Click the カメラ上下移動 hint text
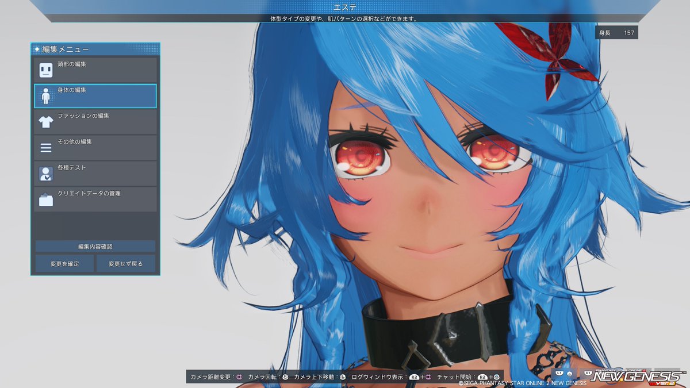This screenshot has width=690, height=388. point(315,377)
